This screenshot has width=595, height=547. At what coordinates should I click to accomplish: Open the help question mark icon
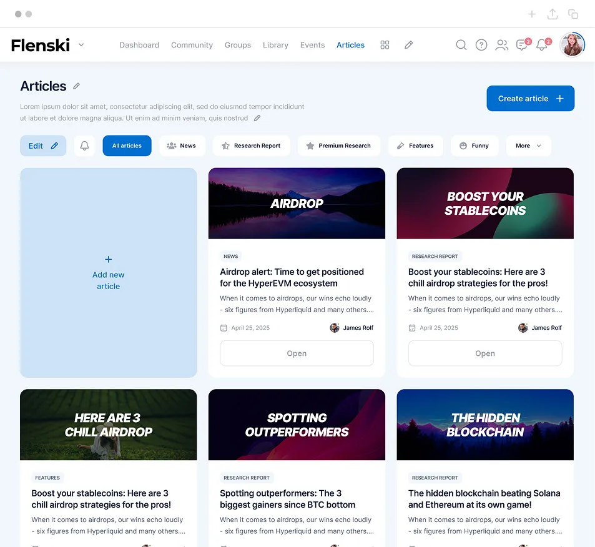[x=481, y=45]
